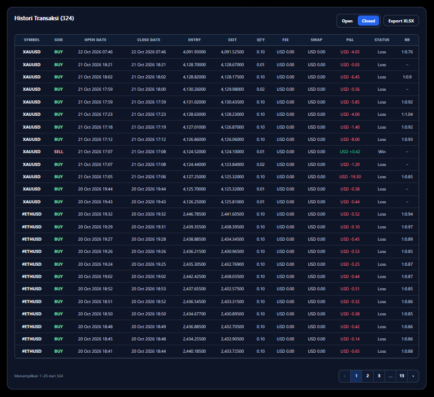Click the ENTRY column header
This screenshot has height=397, width=434.
[x=194, y=40]
